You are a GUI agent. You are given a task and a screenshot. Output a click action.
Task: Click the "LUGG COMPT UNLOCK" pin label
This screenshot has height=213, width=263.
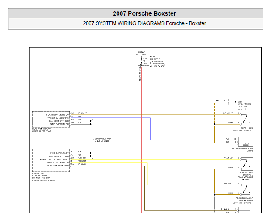[x=58, y=166]
